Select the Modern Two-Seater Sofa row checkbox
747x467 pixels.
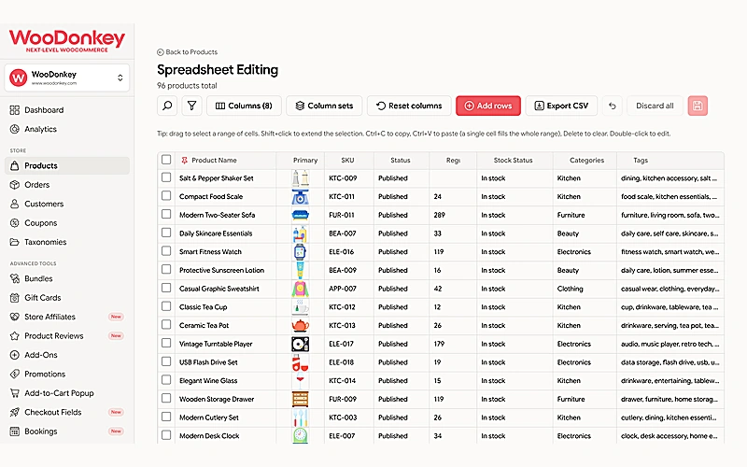click(166, 215)
